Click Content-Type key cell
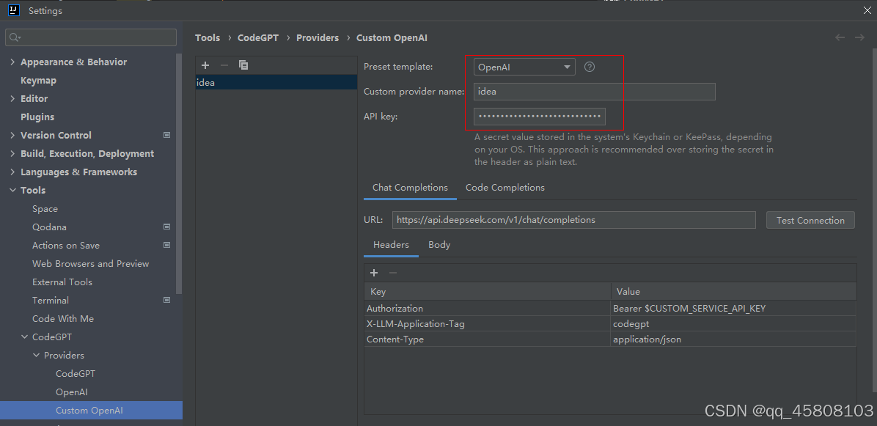 pyautogui.click(x=487, y=339)
